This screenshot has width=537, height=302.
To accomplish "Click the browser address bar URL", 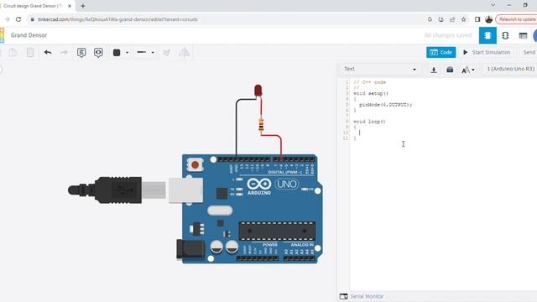I will (117, 19).
